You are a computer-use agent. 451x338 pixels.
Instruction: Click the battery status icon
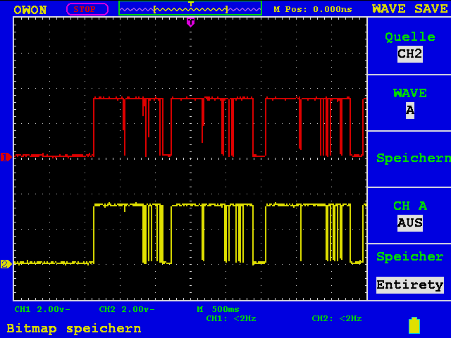click(414, 325)
